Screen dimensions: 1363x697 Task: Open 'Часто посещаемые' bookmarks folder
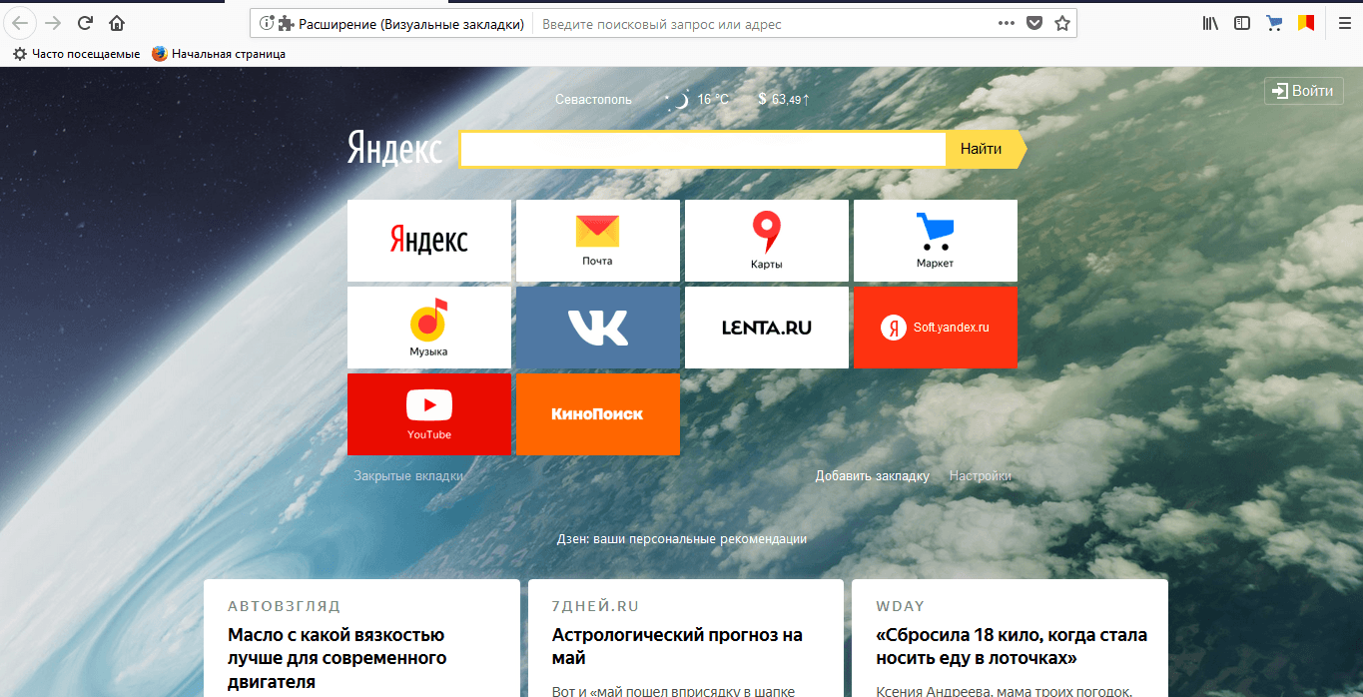76,54
